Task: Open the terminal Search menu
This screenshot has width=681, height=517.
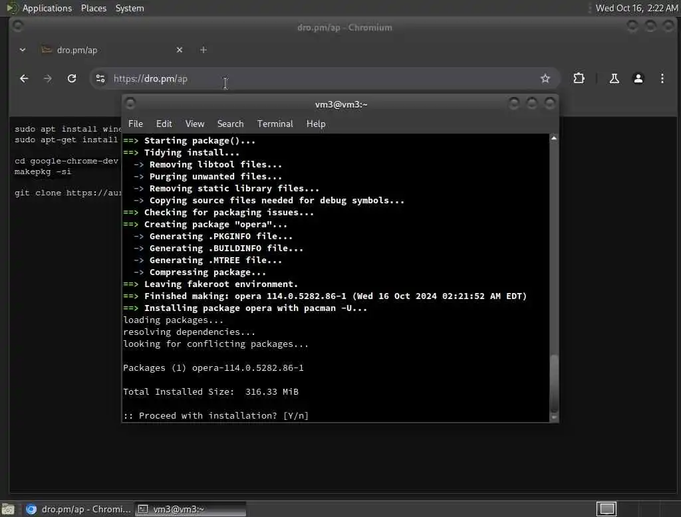Action: [230, 124]
